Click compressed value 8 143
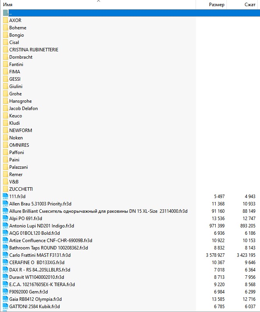The width and height of the screenshot is (260, 312). click(250, 248)
